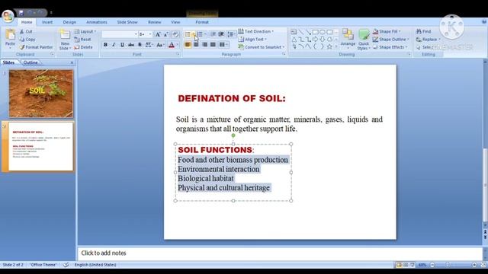488x274 pixels.
Task: Align text right
Action: point(204,45)
